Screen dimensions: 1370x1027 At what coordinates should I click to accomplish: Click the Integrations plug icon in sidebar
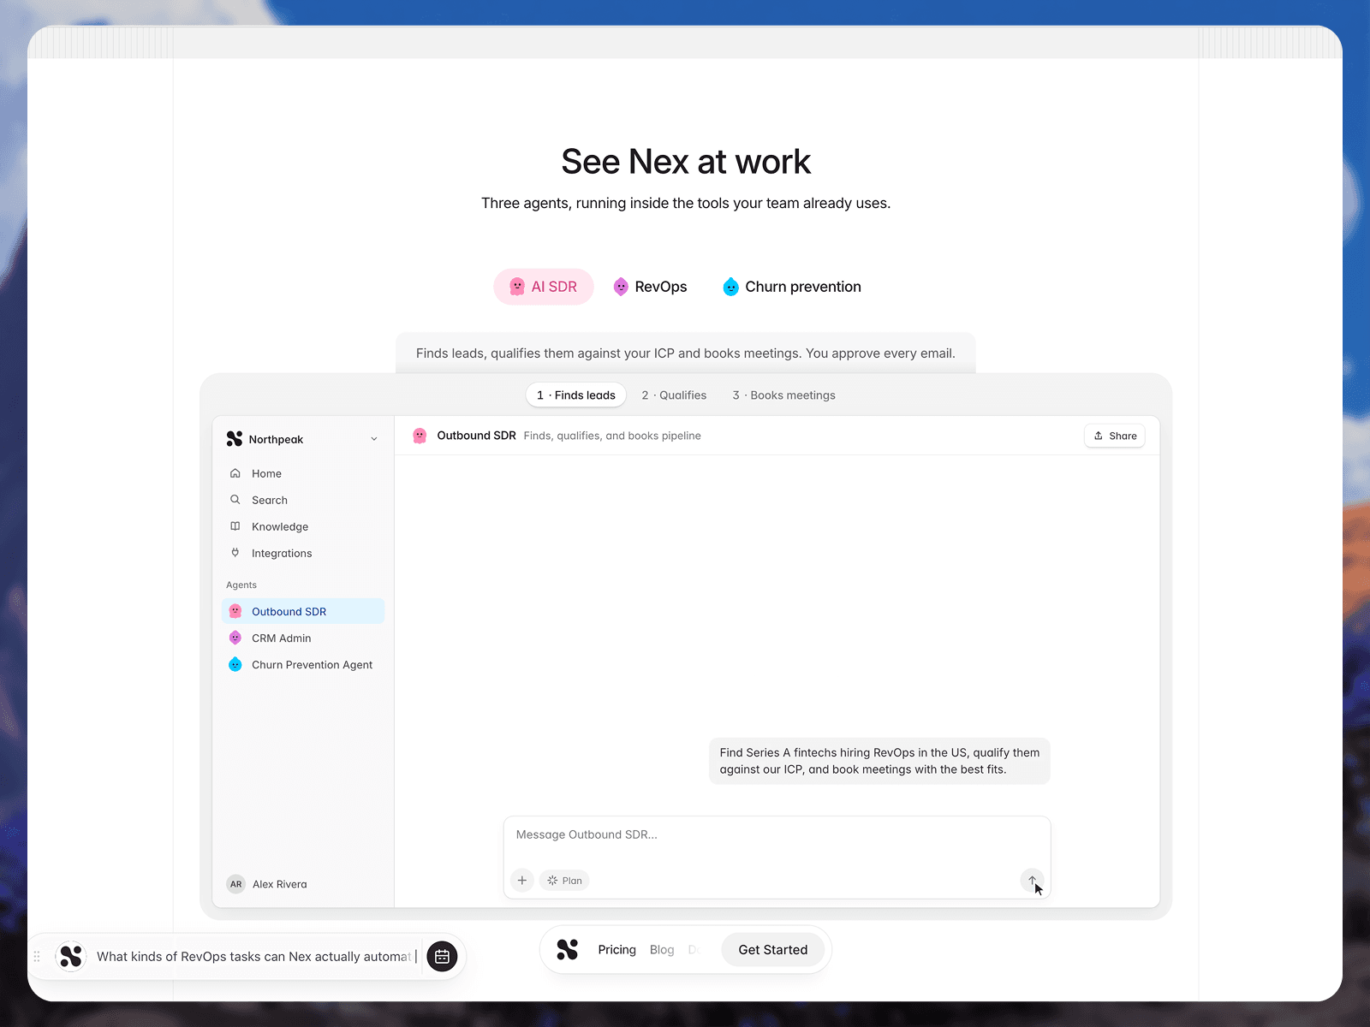pos(235,553)
